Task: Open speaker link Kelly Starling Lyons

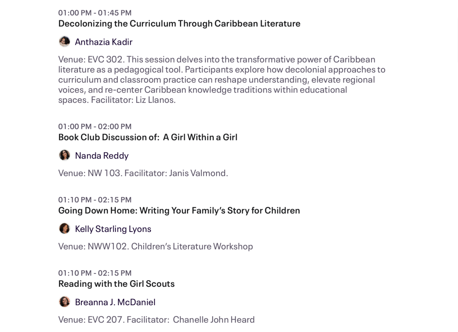Action: 113,229
